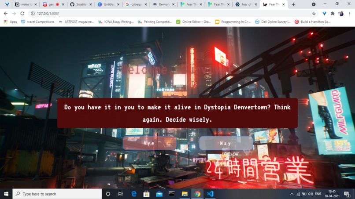
Task: Open Dell Online Survey bookmark
Action: (273, 22)
